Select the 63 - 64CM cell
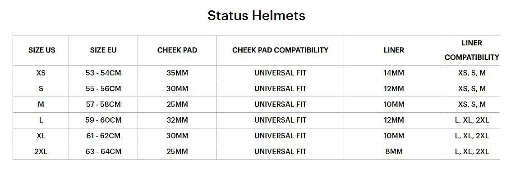511x172 pixels. [103, 151]
